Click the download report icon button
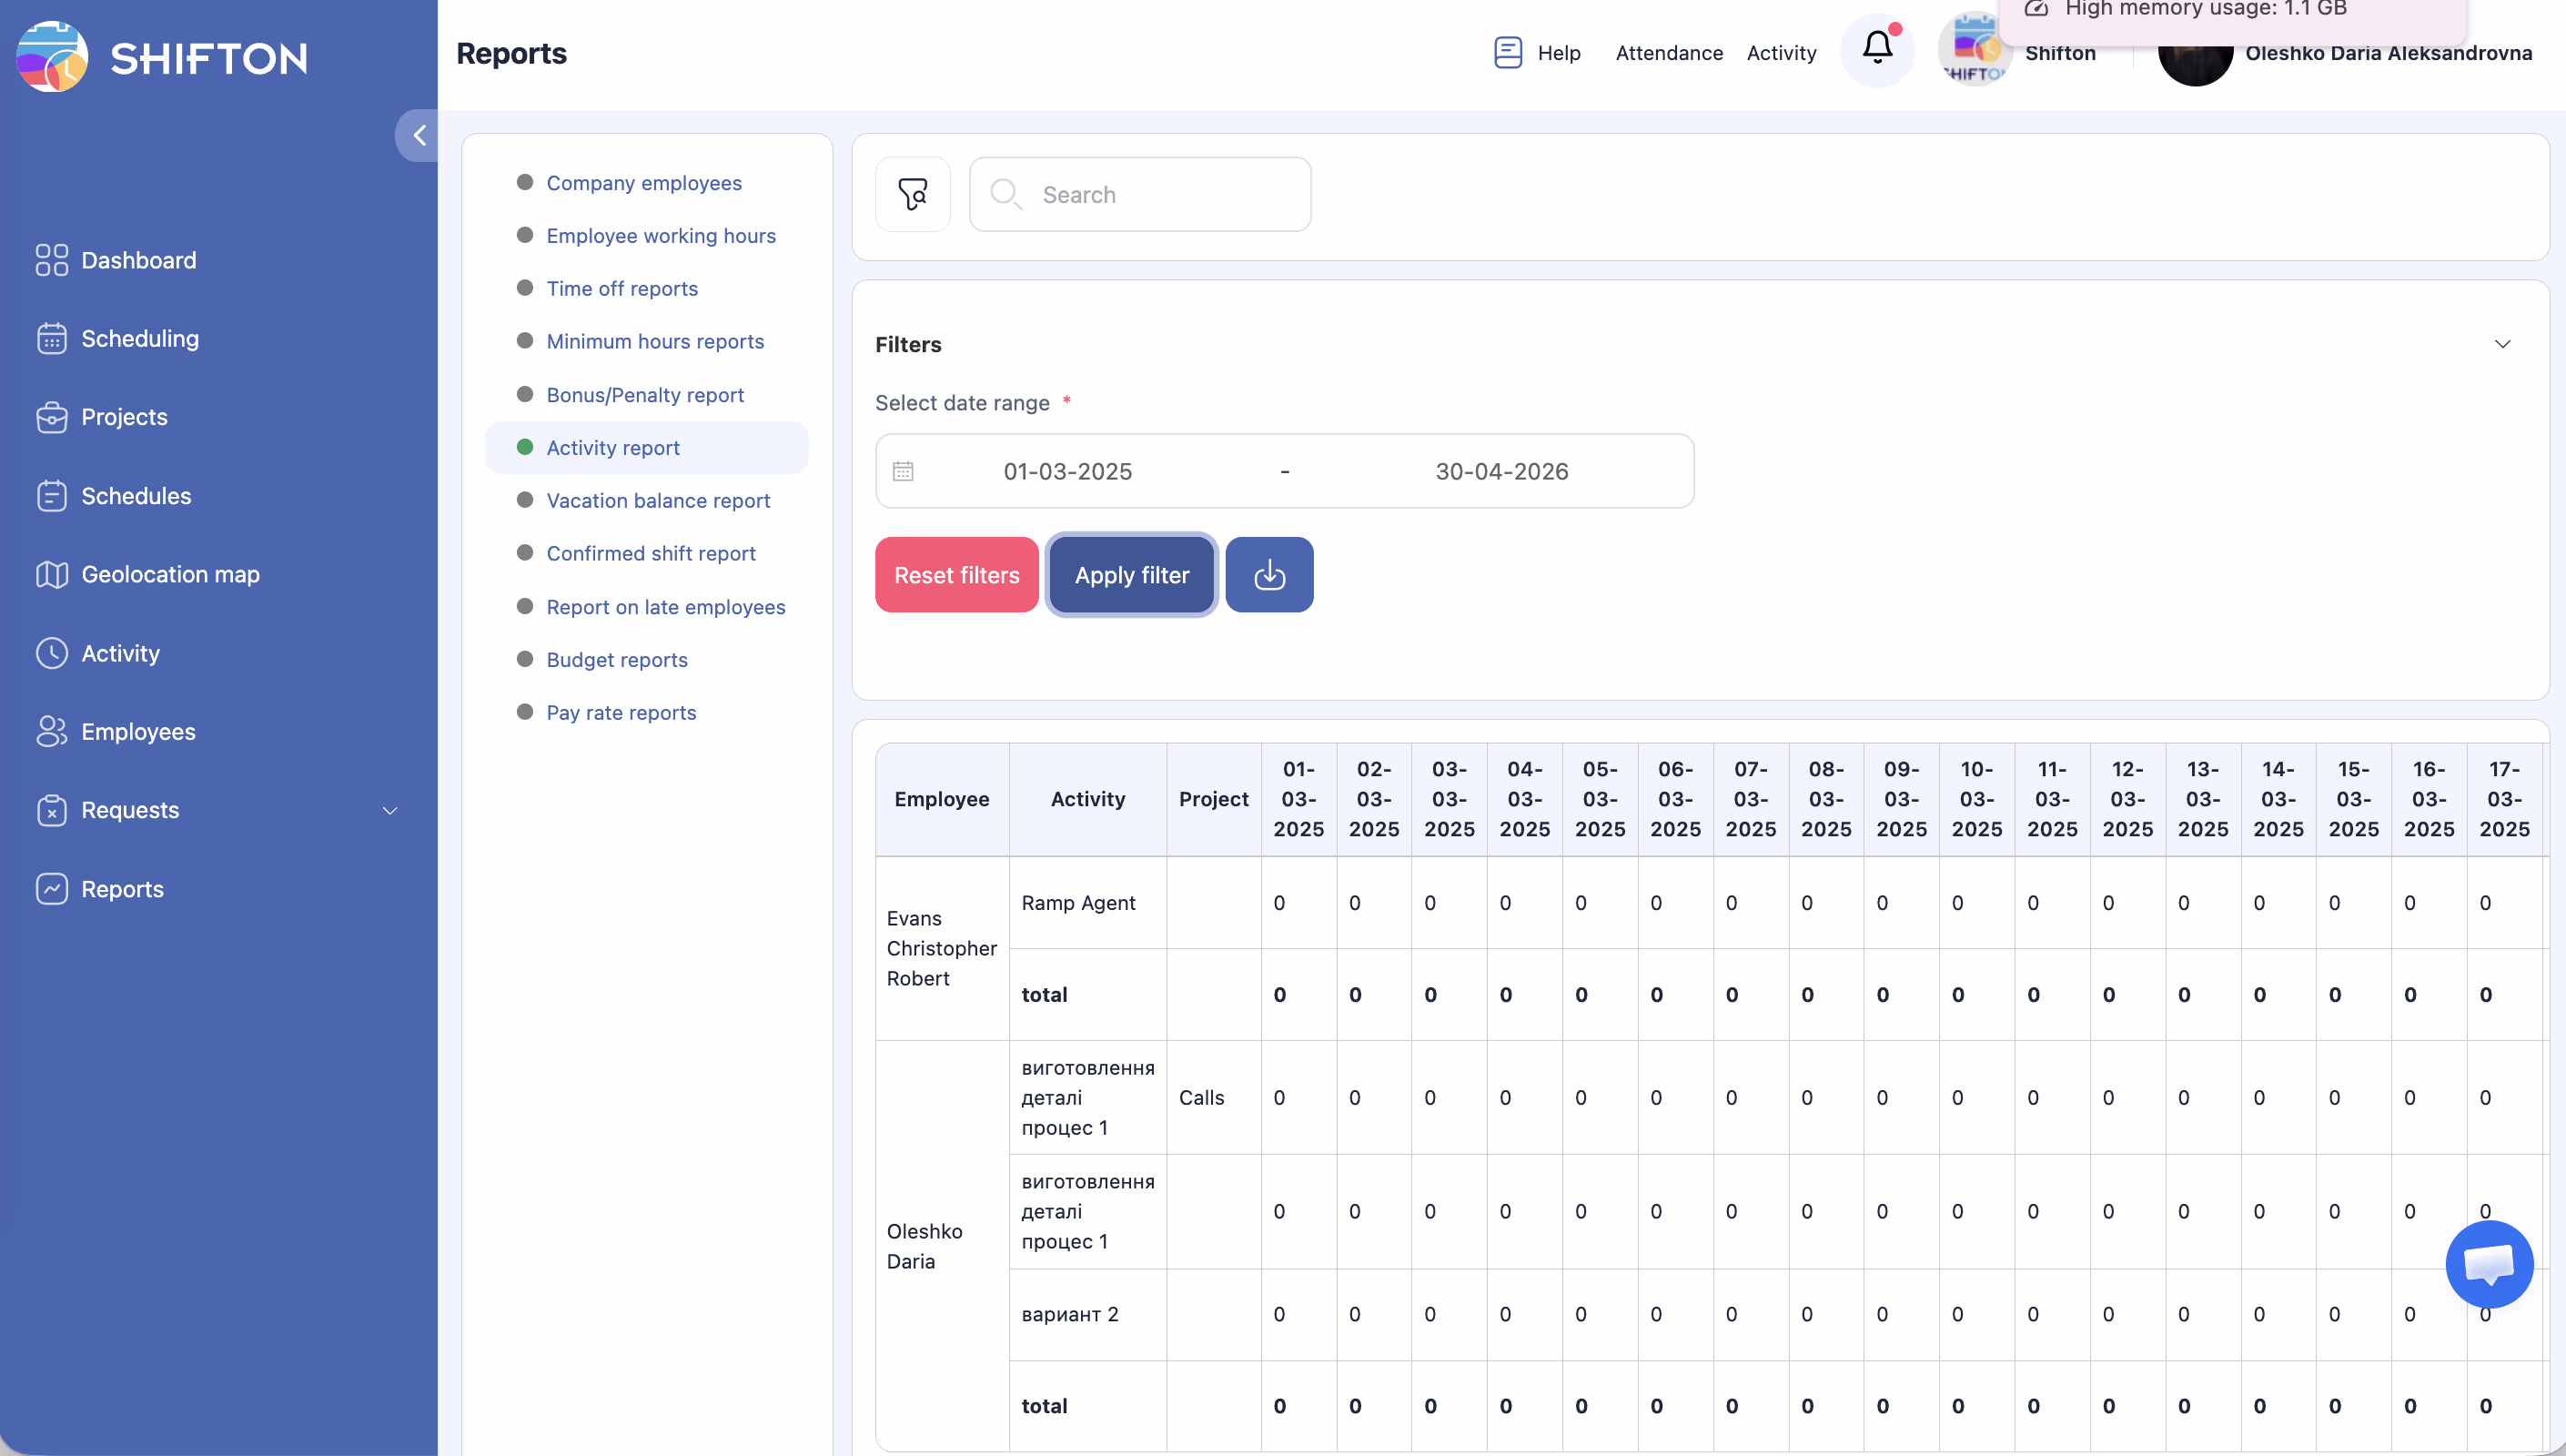Viewport: 2566px width, 1456px height. pyautogui.click(x=1268, y=575)
